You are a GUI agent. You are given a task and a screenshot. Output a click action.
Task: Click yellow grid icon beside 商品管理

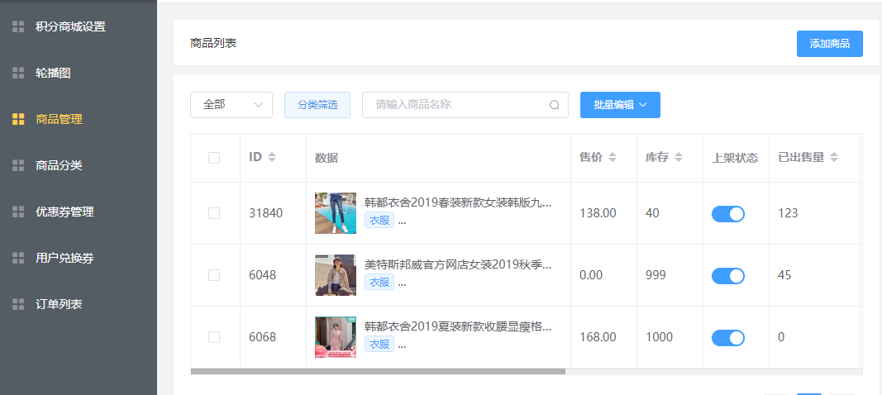pyautogui.click(x=18, y=119)
